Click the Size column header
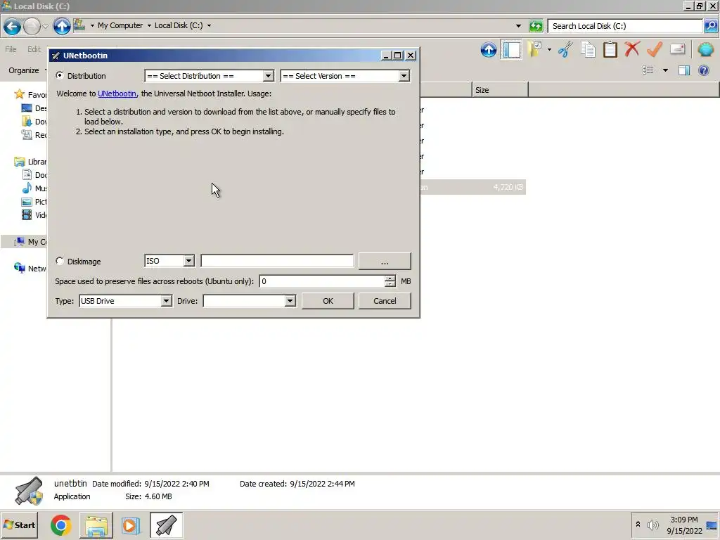720x540 pixels. tap(500, 89)
